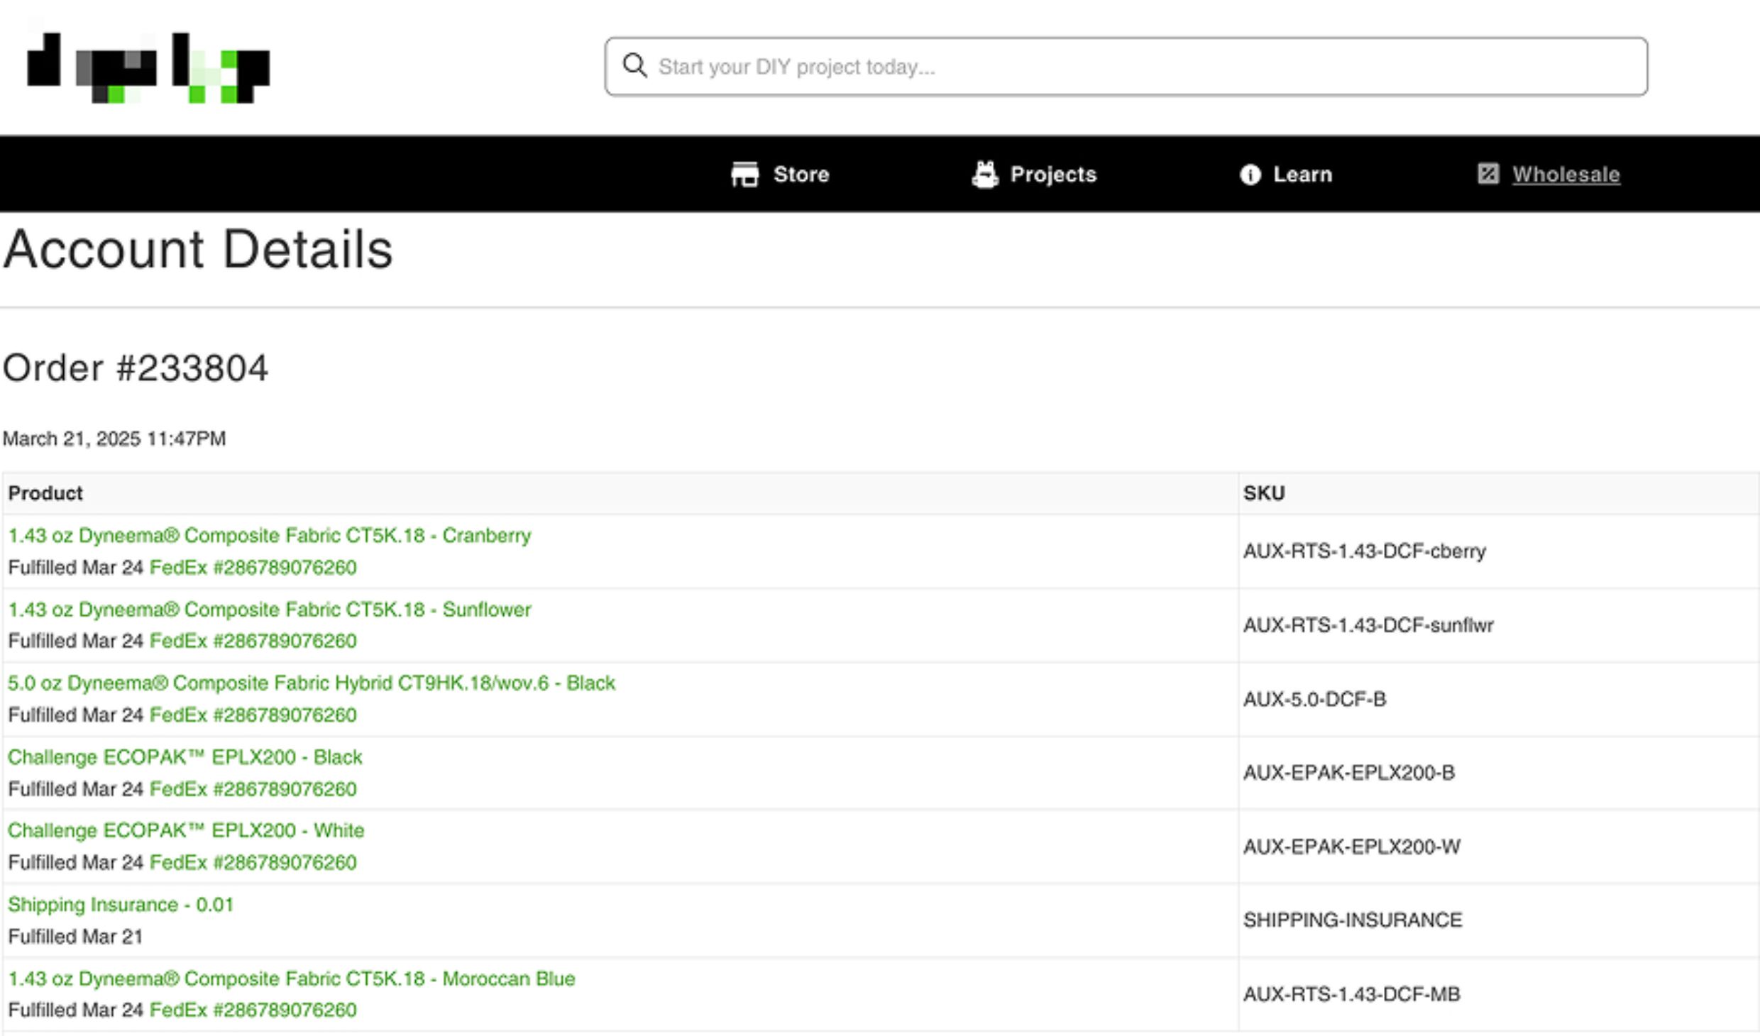1760x1036 pixels.
Task: Track FedEx shipment for ECOPAK Black
Action: 253,789
